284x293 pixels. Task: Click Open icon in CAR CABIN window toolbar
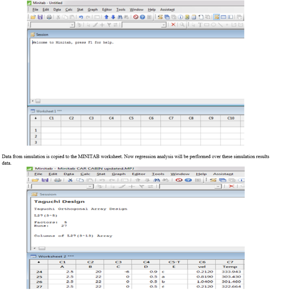[35, 180]
